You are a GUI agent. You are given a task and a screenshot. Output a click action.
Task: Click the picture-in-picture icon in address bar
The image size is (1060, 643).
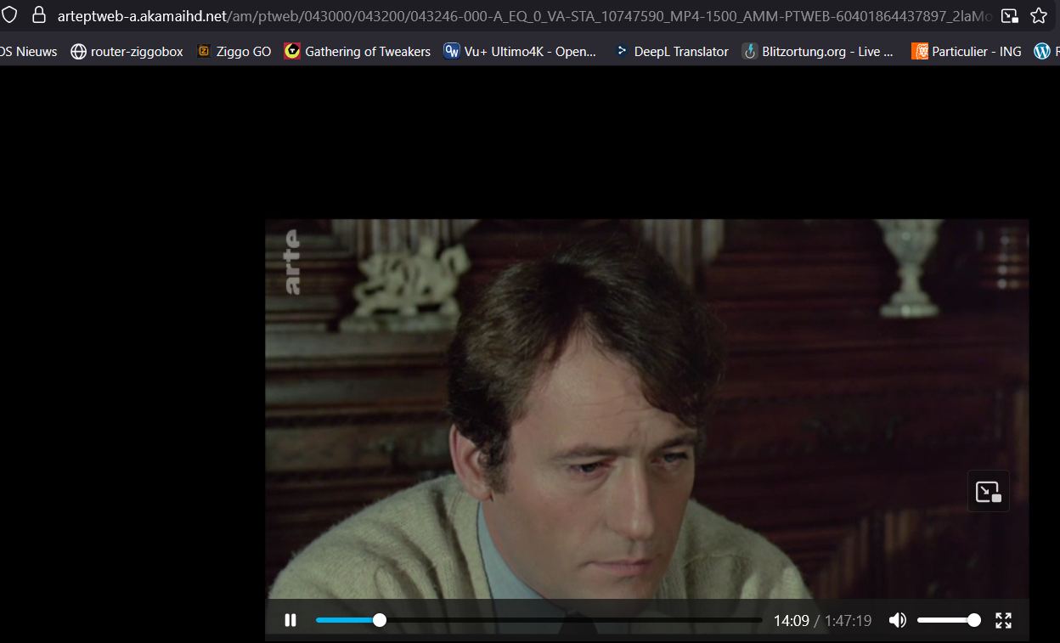click(x=1009, y=15)
